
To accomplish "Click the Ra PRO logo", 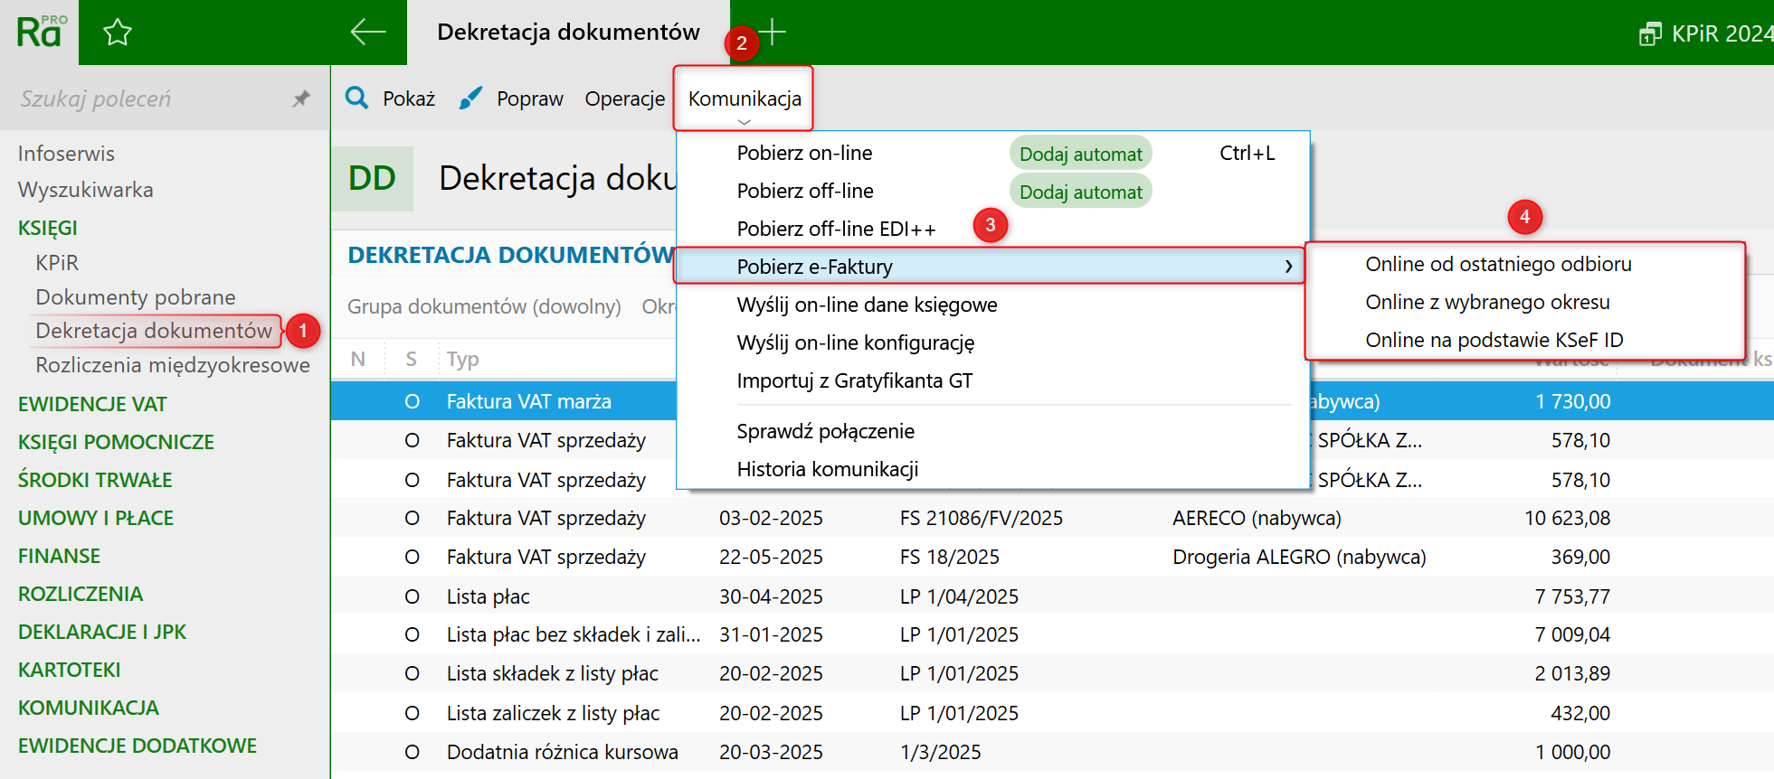I will pos(41,32).
